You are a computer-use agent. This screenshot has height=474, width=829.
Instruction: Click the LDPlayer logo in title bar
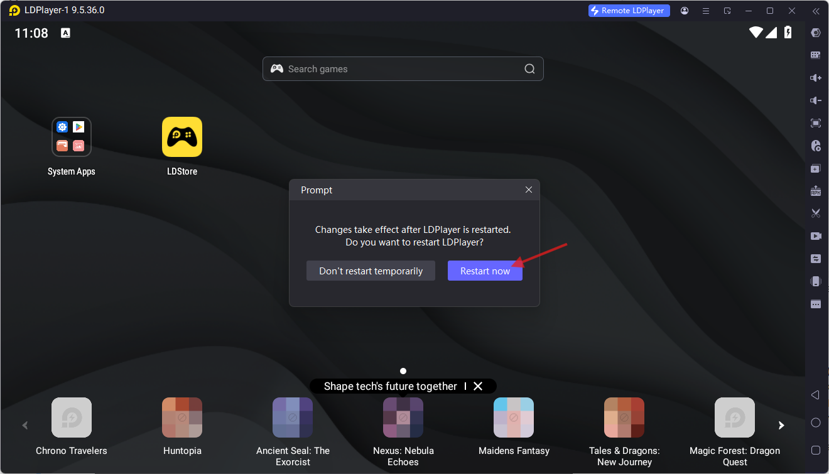[14, 11]
